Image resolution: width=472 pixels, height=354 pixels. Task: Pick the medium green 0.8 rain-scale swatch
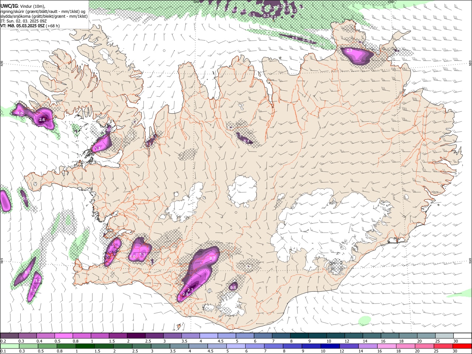tap(66, 346)
